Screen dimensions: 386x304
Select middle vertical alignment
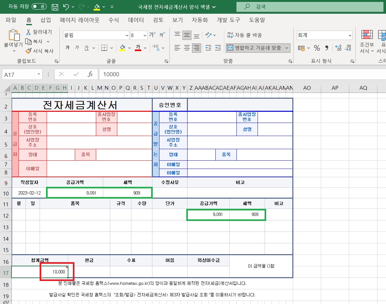[x=187, y=35]
